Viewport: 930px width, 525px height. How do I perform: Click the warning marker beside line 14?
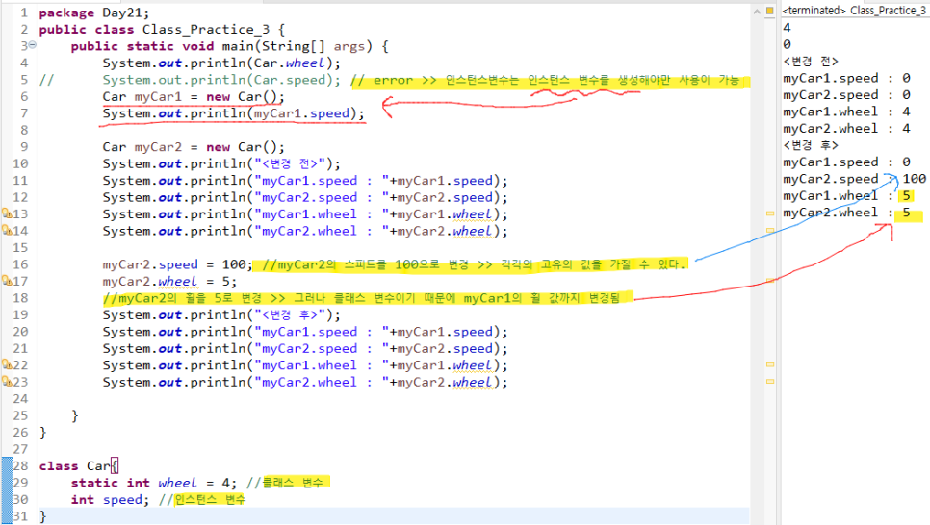(7, 230)
